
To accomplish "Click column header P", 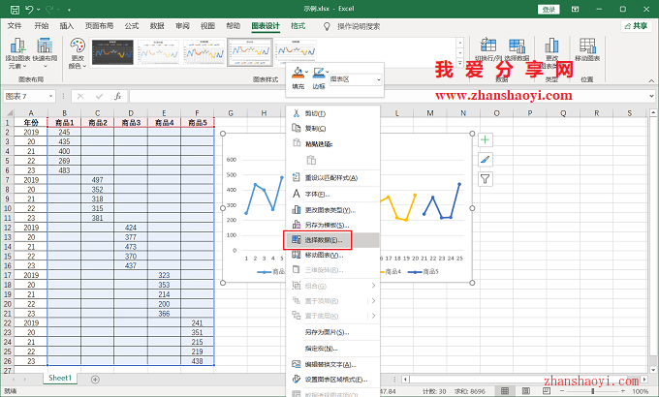I will 529,113.
